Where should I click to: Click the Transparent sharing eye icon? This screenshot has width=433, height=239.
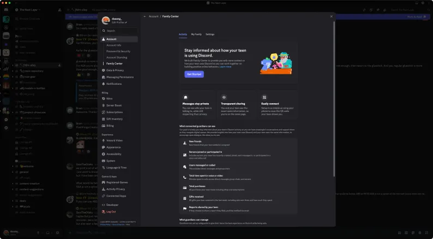pos(224,97)
